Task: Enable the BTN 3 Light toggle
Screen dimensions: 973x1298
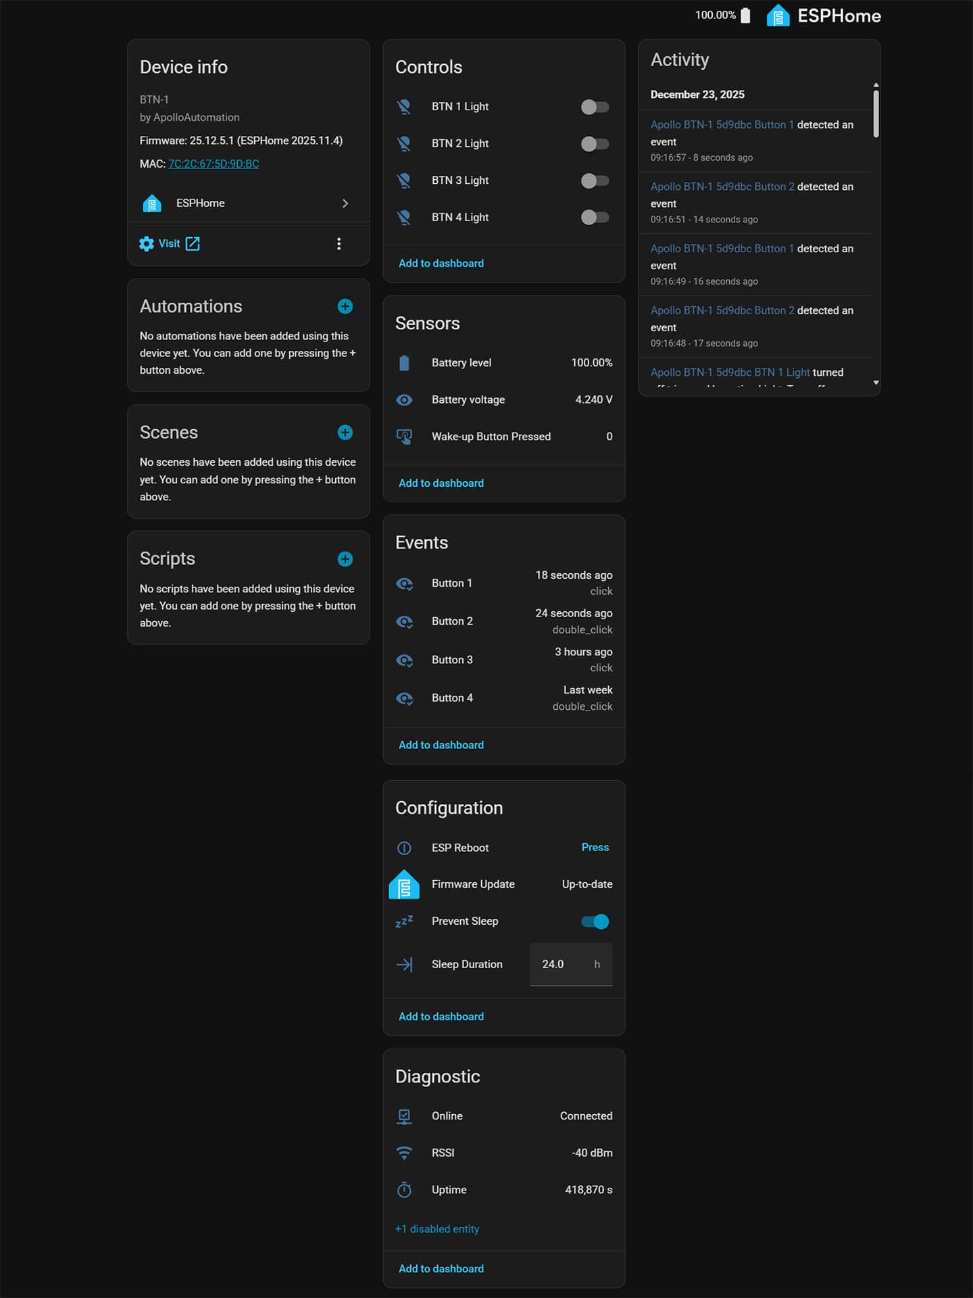Action: point(595,181)
